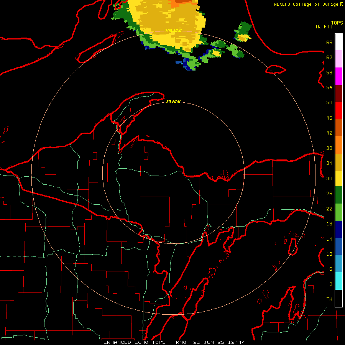Click the dark red legend swatch

(x=338, y=94)
